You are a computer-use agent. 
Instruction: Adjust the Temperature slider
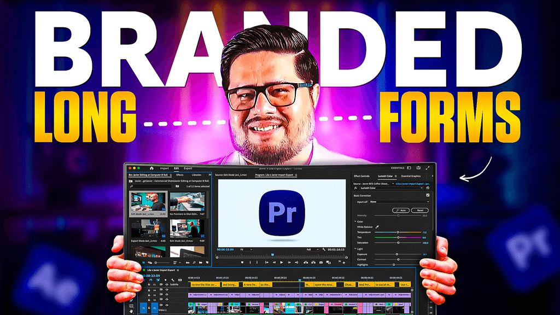[x=398, y=232]
